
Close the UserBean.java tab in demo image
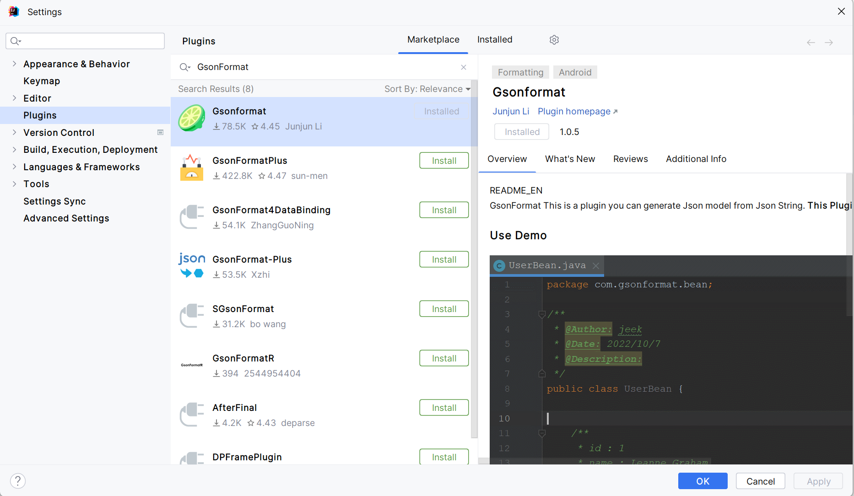[596, 265]
